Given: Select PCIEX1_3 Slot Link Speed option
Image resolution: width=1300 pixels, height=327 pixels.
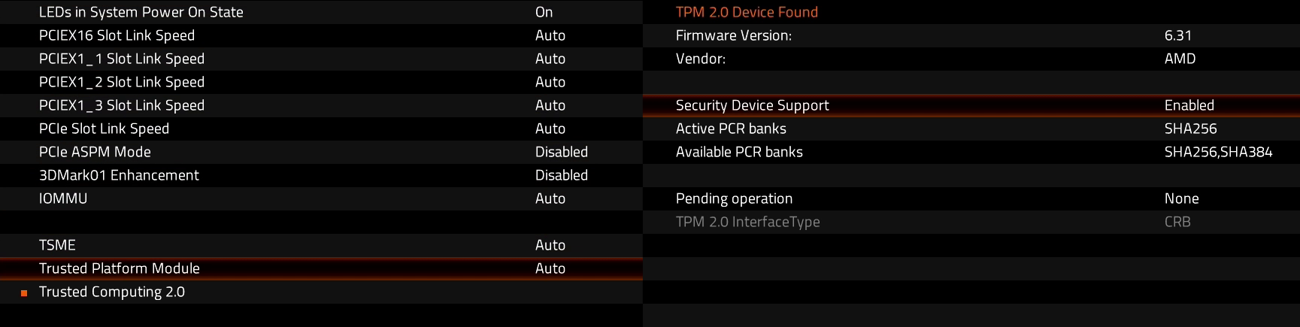Looking at the screenshot, I should 122,105.
